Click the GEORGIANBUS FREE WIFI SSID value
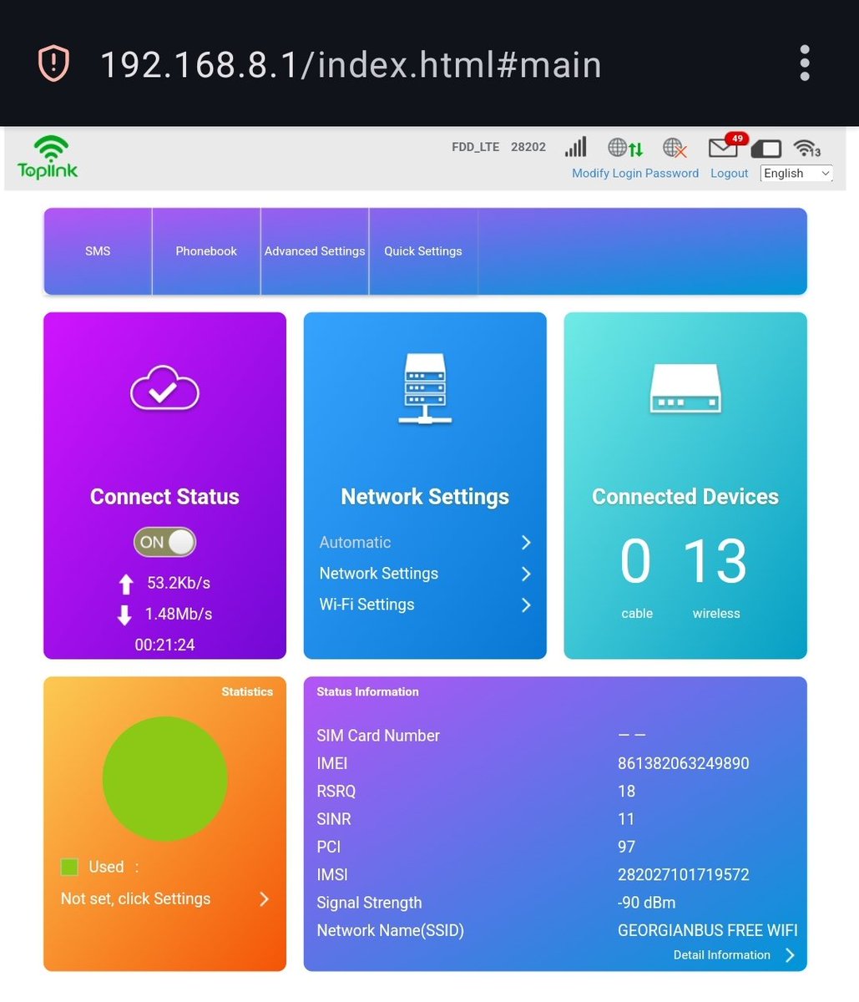859x1002 pixels. click(x=708, y=930)
